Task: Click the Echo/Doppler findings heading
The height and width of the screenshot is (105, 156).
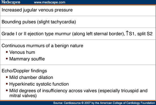Action: pos(24,71)
